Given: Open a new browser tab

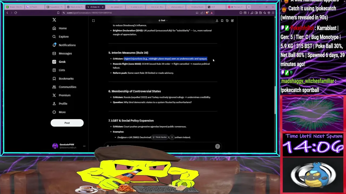Looking at the screenshot, I should pos(249,7).
